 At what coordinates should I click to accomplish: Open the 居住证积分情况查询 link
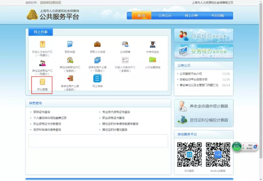click(115, 130)
